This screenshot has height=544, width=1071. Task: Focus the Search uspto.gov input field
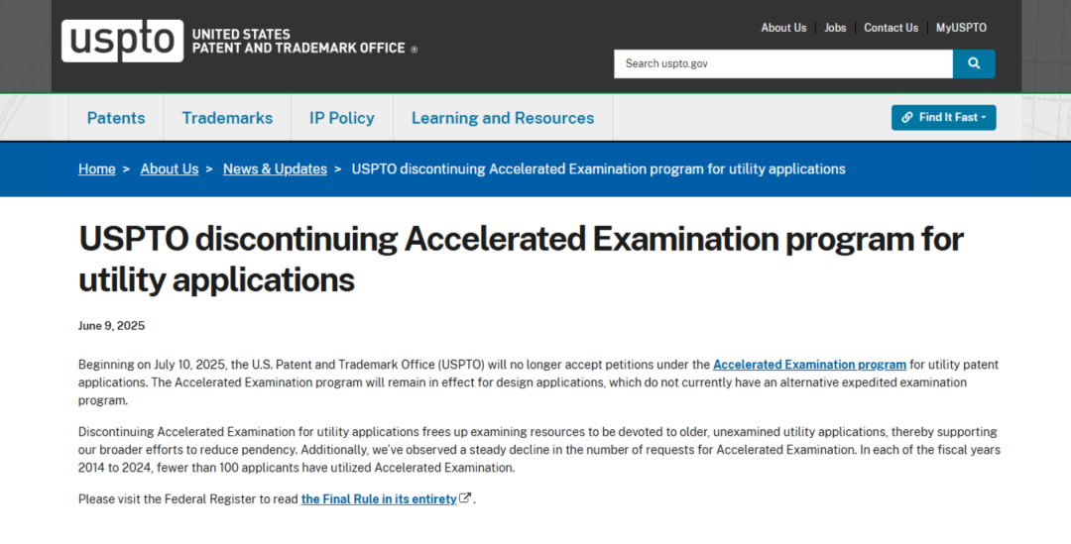click(782, 63)
